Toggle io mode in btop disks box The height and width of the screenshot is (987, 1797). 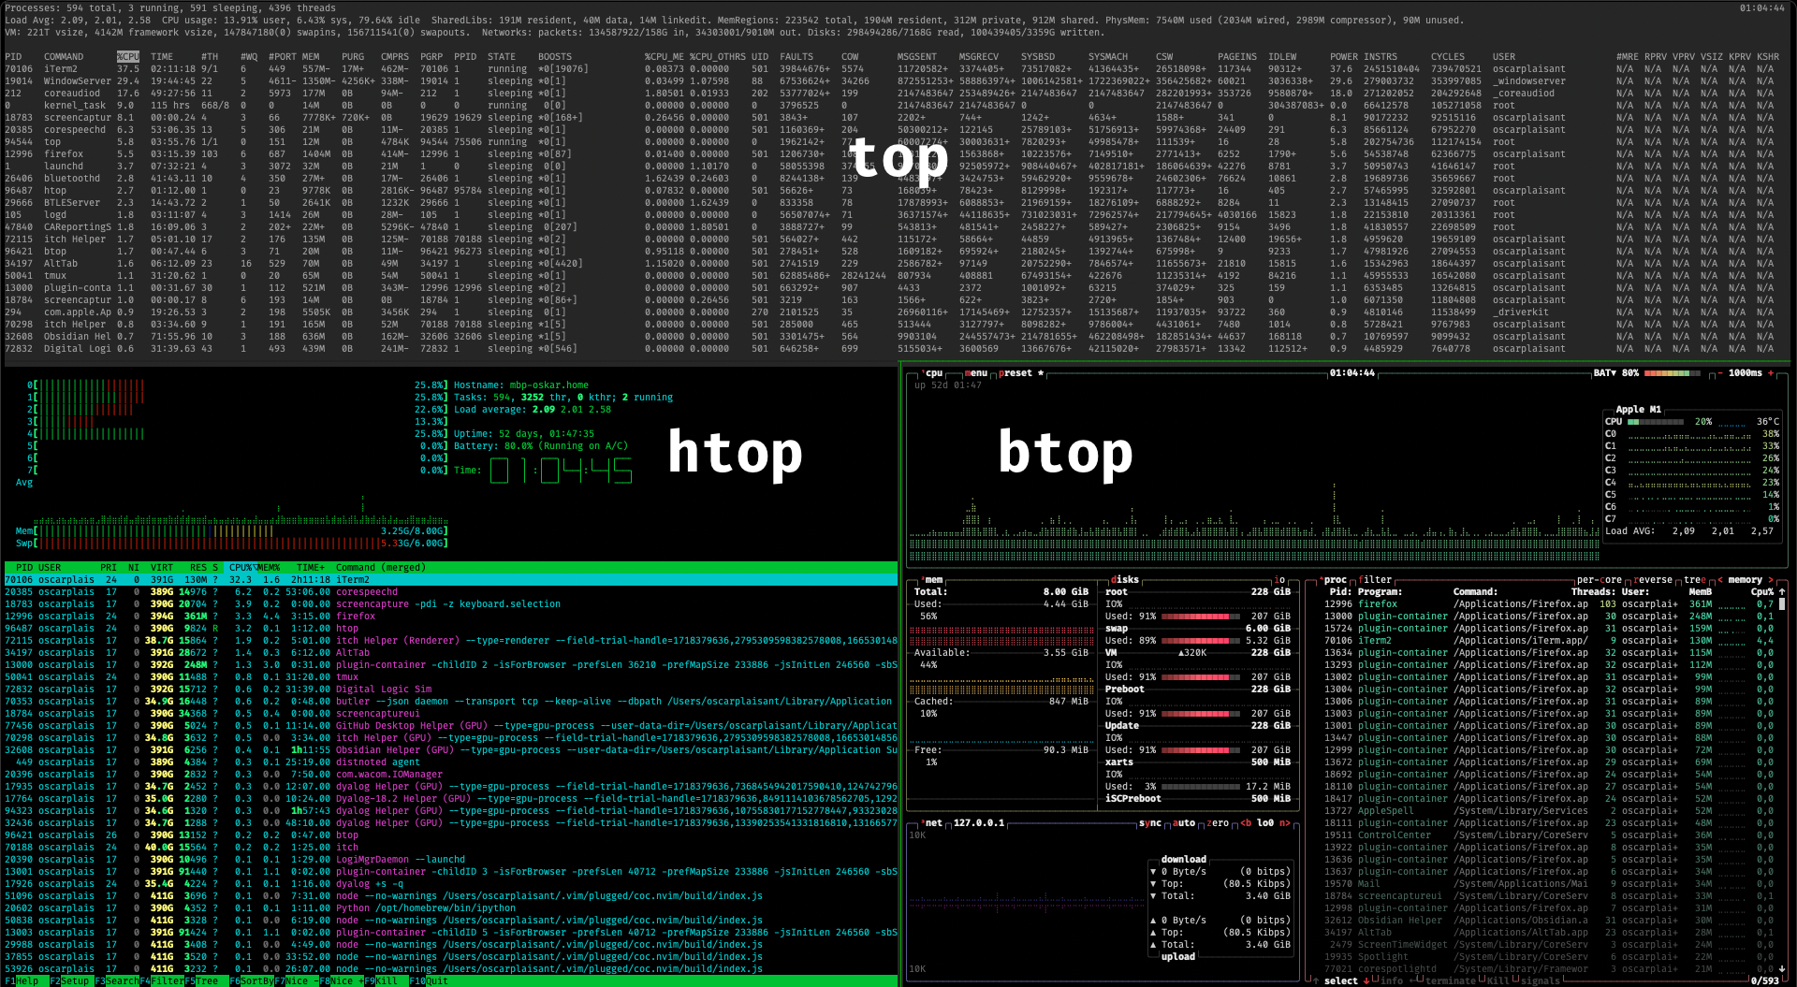(x=1279, y=580)
